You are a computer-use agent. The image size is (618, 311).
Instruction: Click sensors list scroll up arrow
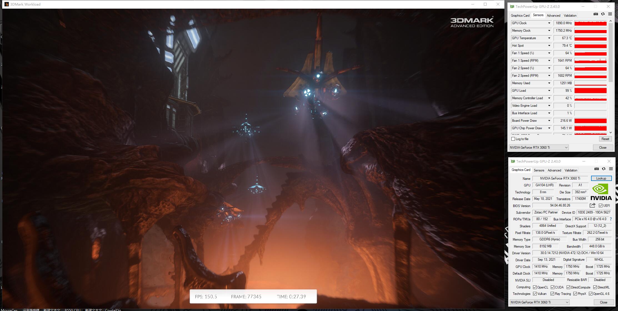(x=611, y=21)
